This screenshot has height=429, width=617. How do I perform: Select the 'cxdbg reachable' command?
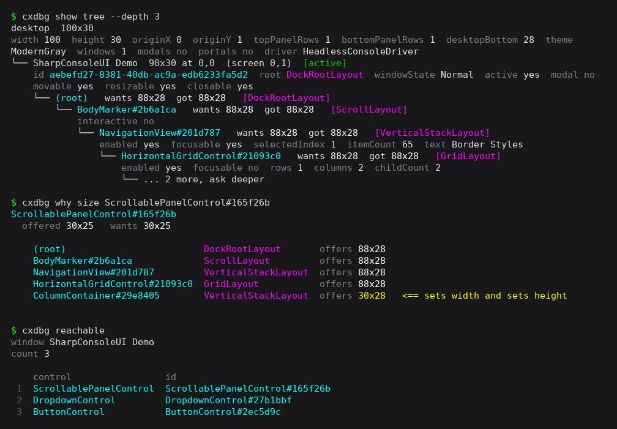point(64,330)
